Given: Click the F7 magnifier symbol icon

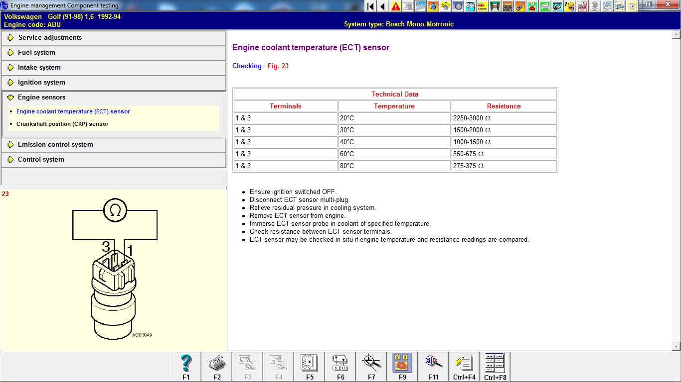Looking at the screenshot, I should [371, 366].
